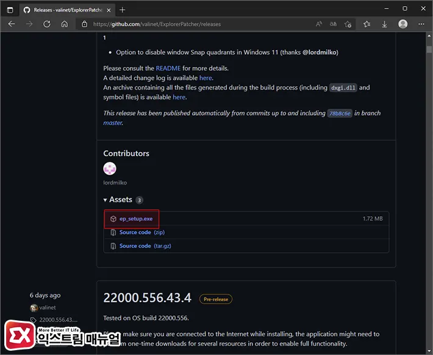Screen dimensions: 433x355
Task: Click lordmilko contributor avatar
Action: coord(110,169)
